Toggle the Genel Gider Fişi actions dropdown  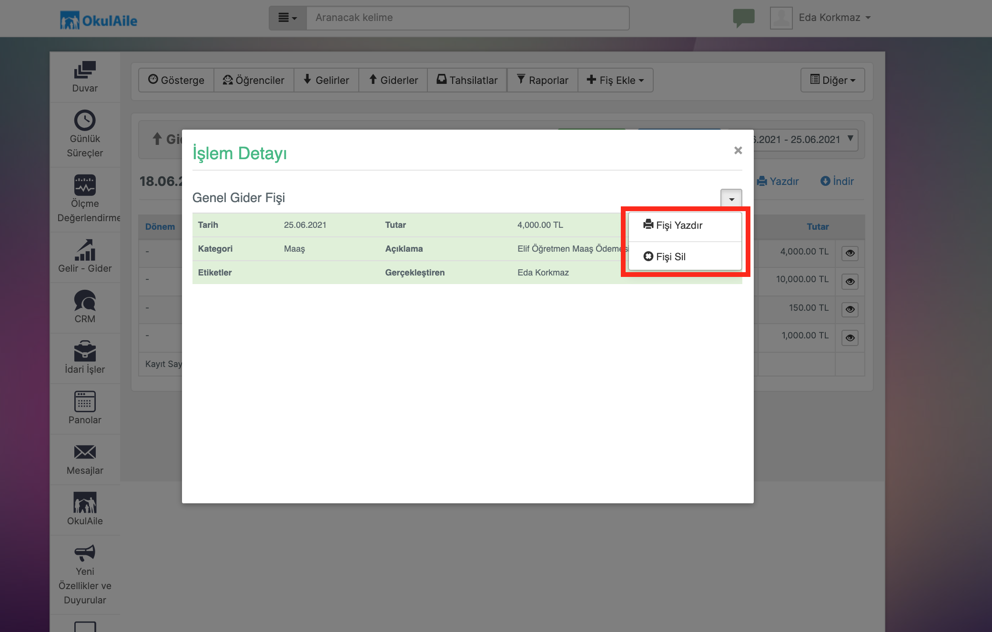(731, 198)
